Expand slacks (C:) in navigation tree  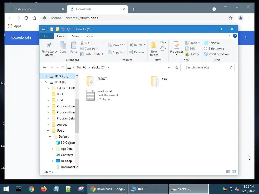(46, 76)
